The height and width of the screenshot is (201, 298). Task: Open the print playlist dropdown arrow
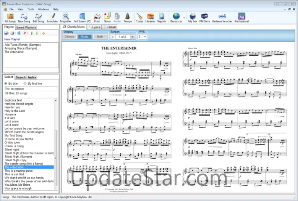[x=15, y=34]
